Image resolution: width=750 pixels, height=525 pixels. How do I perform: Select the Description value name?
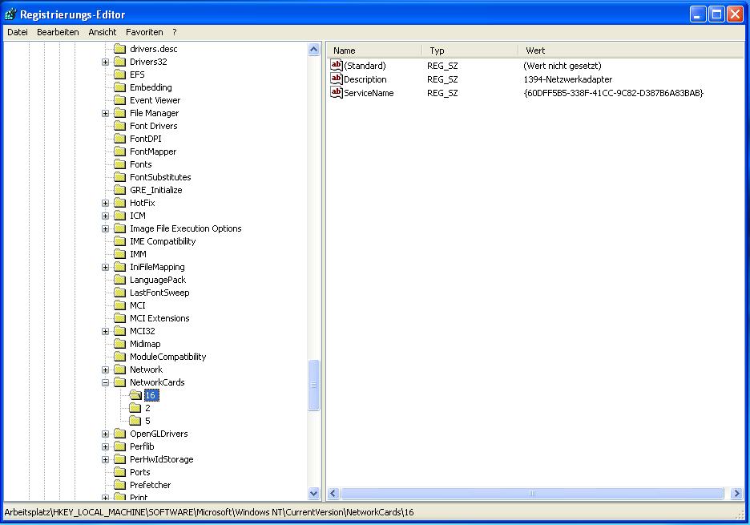click(x=365, y=79)
